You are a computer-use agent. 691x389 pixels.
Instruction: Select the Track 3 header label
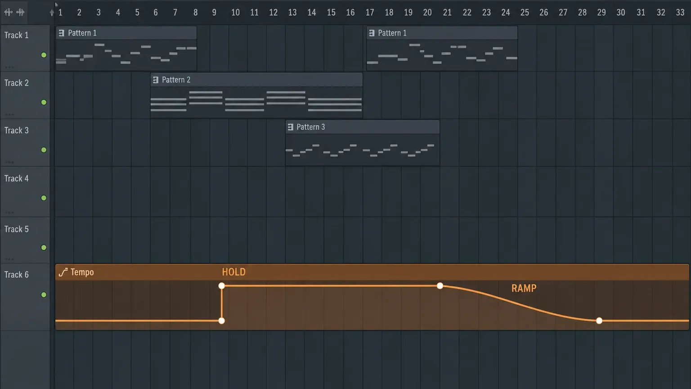click(x=16, y=130)
